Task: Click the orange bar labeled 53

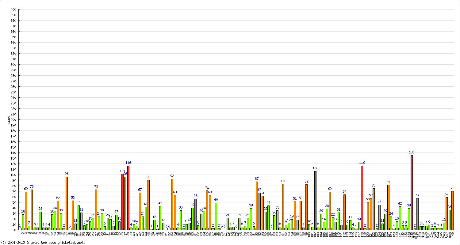Action: pos(73,215)
